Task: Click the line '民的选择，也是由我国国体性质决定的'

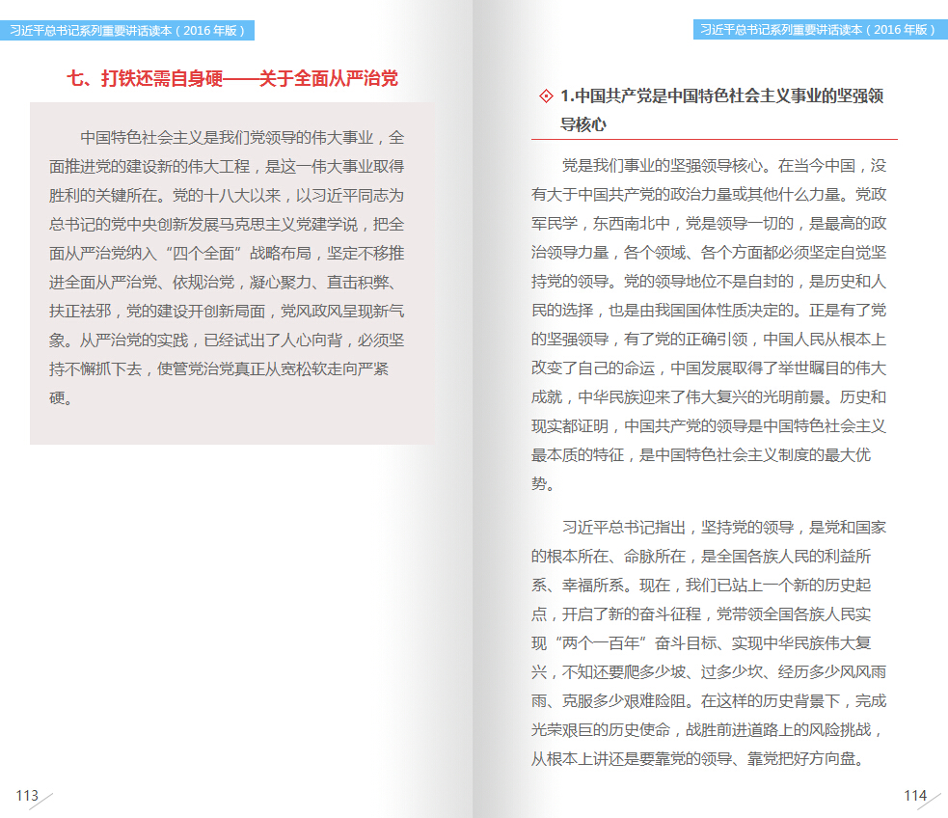Action: pyautogui.click(x=662, y=311)
